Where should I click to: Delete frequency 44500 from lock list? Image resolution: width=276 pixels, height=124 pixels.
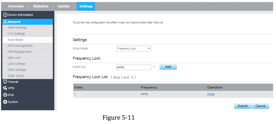211,94
